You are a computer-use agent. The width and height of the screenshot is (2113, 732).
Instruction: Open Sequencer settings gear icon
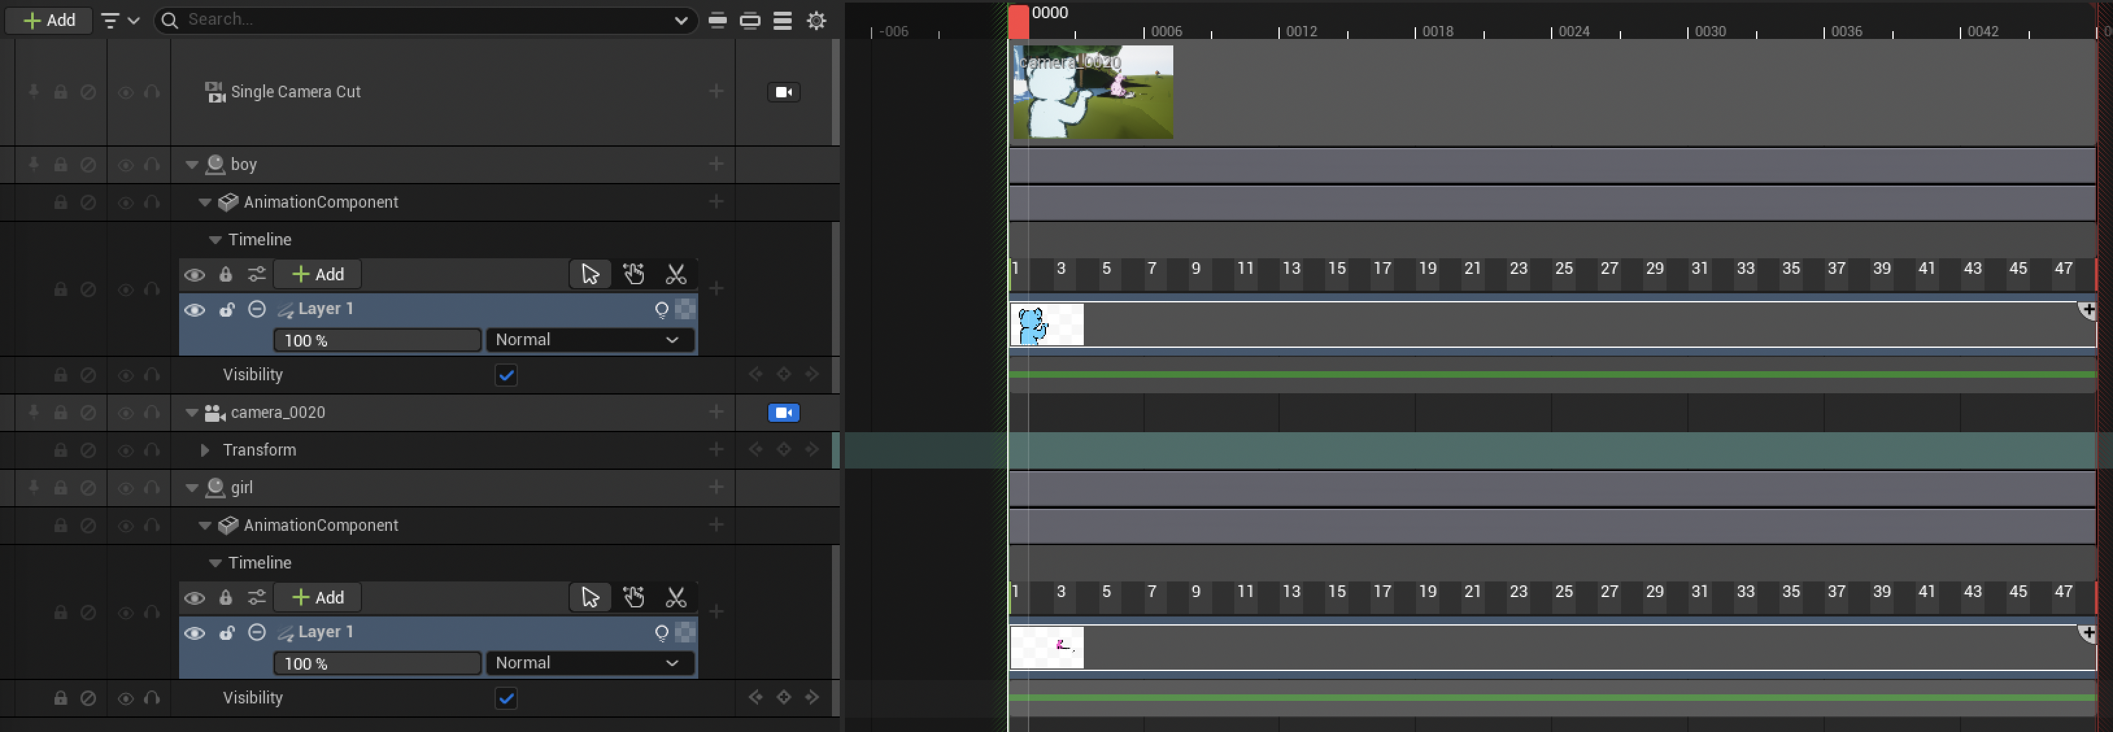coord(815,21)
